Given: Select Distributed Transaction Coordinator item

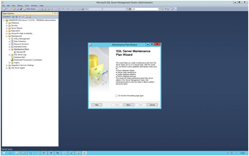Looking at the screenshot, I should pos(28,60).
